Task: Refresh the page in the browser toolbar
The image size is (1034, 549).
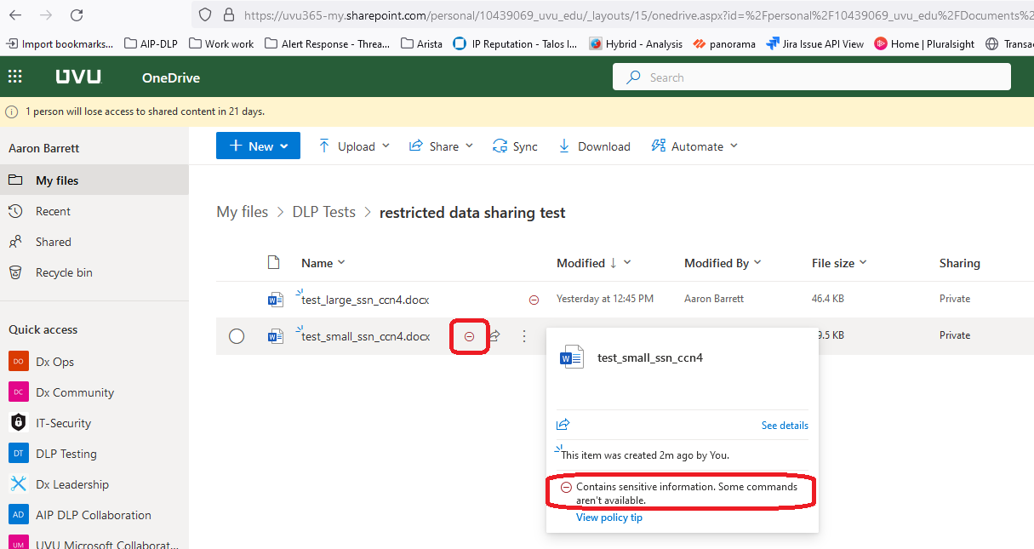Action: click(x=77, y=14)
